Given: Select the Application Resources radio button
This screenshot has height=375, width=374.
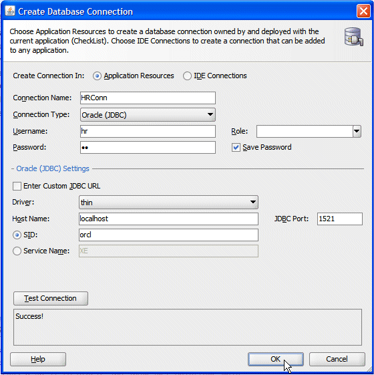Looking at the screenshot, I should [97, 76].
